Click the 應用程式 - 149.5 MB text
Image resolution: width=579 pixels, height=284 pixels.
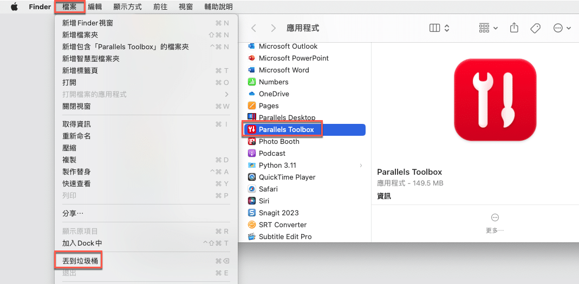click(x=410, y=183)
